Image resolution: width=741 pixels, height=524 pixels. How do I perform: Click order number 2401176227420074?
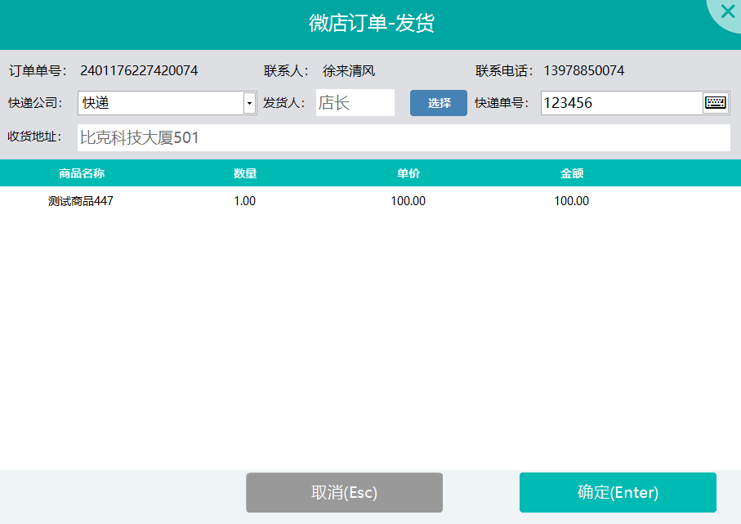click(139, 70)
